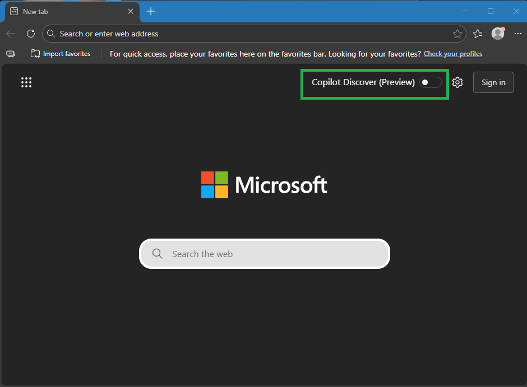Select the New tab browser tab
The width and height of the screenshot is (527, 387).
[72, 12]
